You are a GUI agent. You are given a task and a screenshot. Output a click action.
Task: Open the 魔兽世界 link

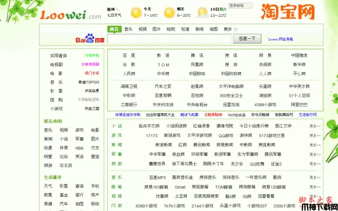click(157, 164)
